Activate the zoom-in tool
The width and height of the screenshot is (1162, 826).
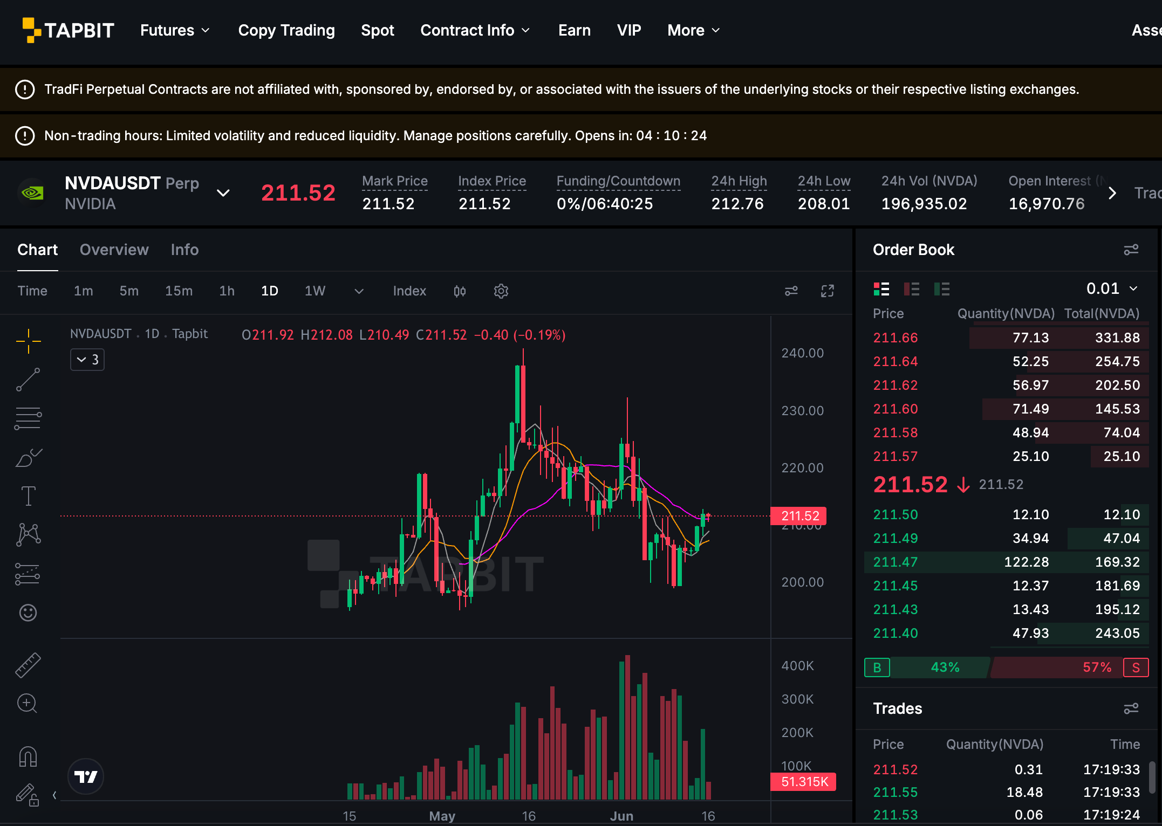pyautogui.click(x=28, y=703)
